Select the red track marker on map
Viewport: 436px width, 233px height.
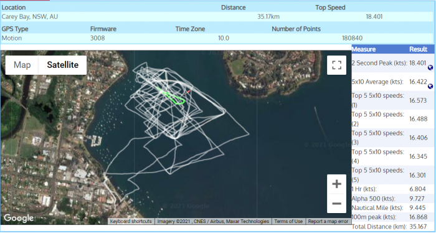(x=188, y=91)
